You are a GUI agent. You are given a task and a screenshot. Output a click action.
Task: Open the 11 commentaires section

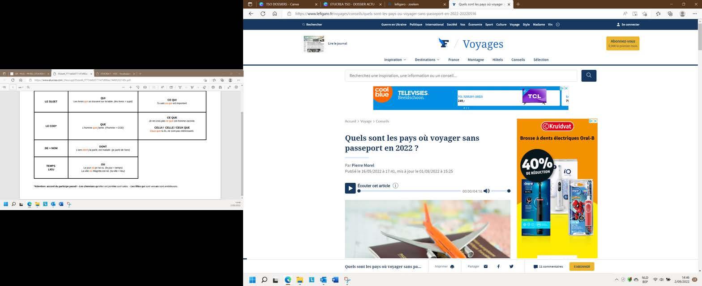coord(548,266)
